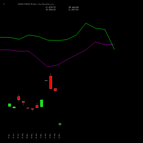Viewport: 143px width, 143px height.
Task: Click the 14 May date label
Action: [x=55, y=136]
